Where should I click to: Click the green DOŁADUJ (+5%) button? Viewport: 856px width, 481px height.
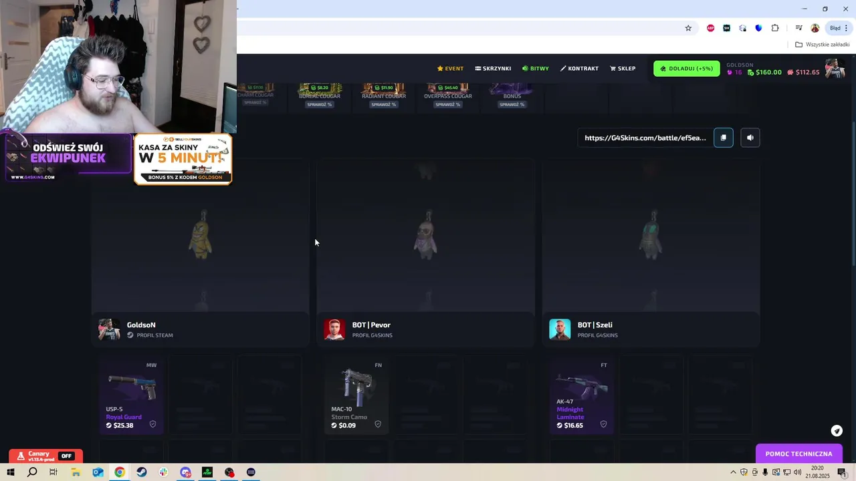(686, 68)
